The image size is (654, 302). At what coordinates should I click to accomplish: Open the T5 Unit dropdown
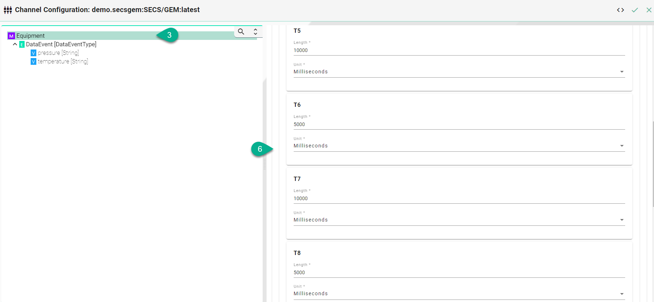tap(459, 72)
